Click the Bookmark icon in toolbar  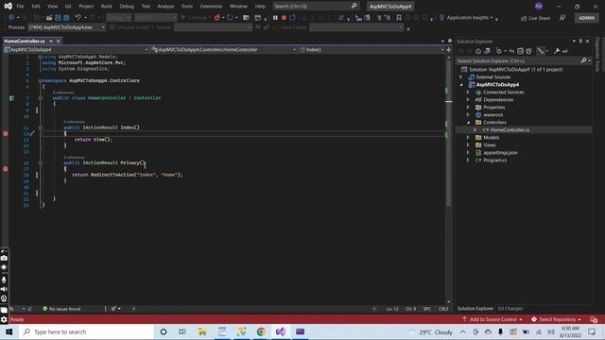[399, 18]
